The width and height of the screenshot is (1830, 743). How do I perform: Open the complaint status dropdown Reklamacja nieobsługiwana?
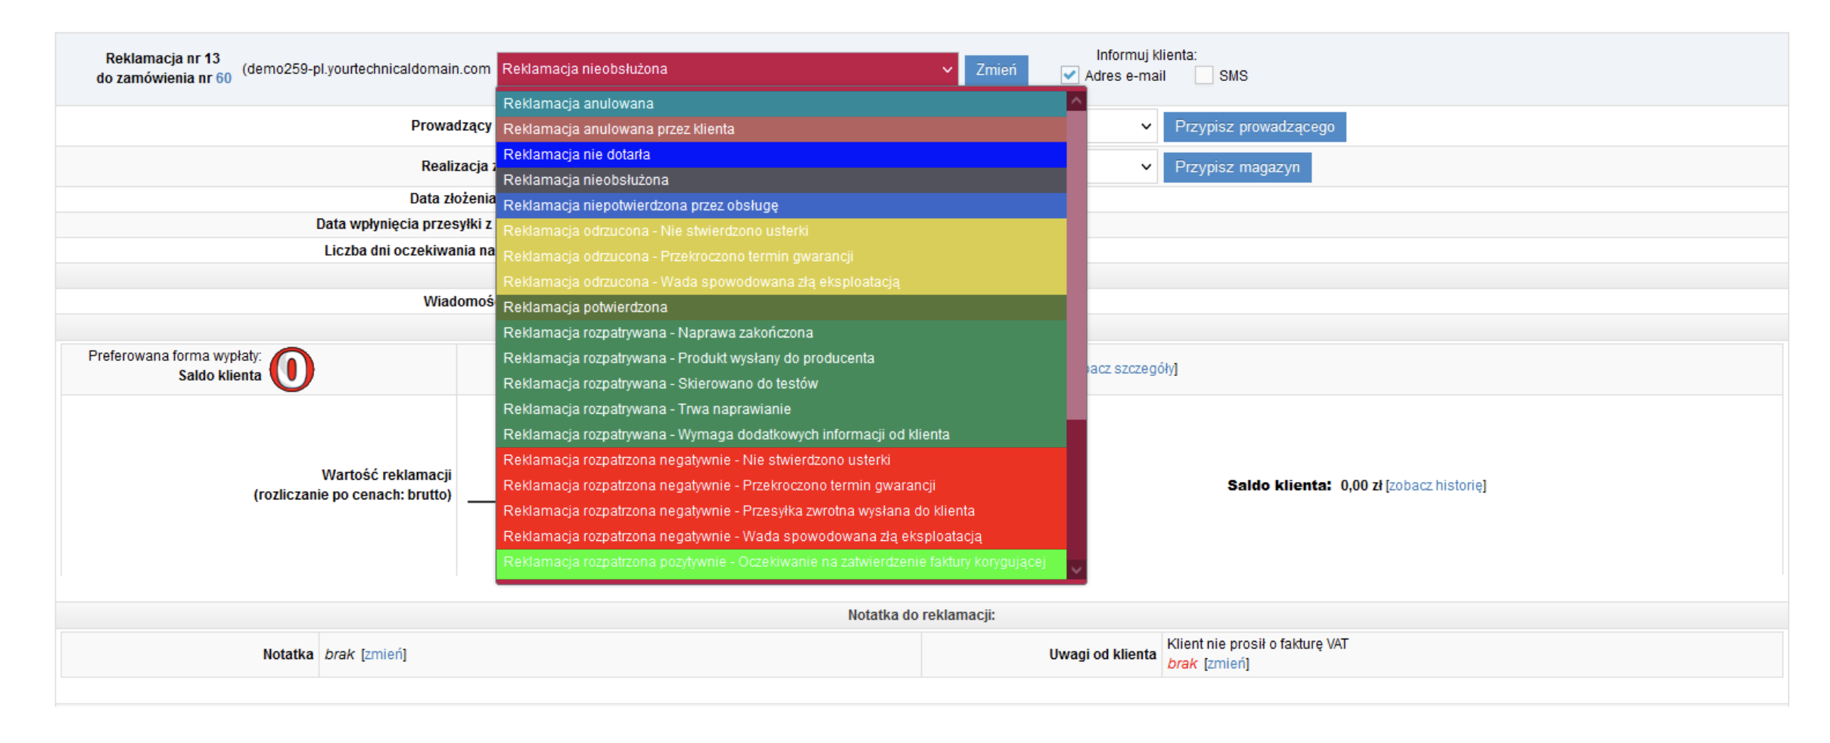pyautogui.click(x=727, y=70)
